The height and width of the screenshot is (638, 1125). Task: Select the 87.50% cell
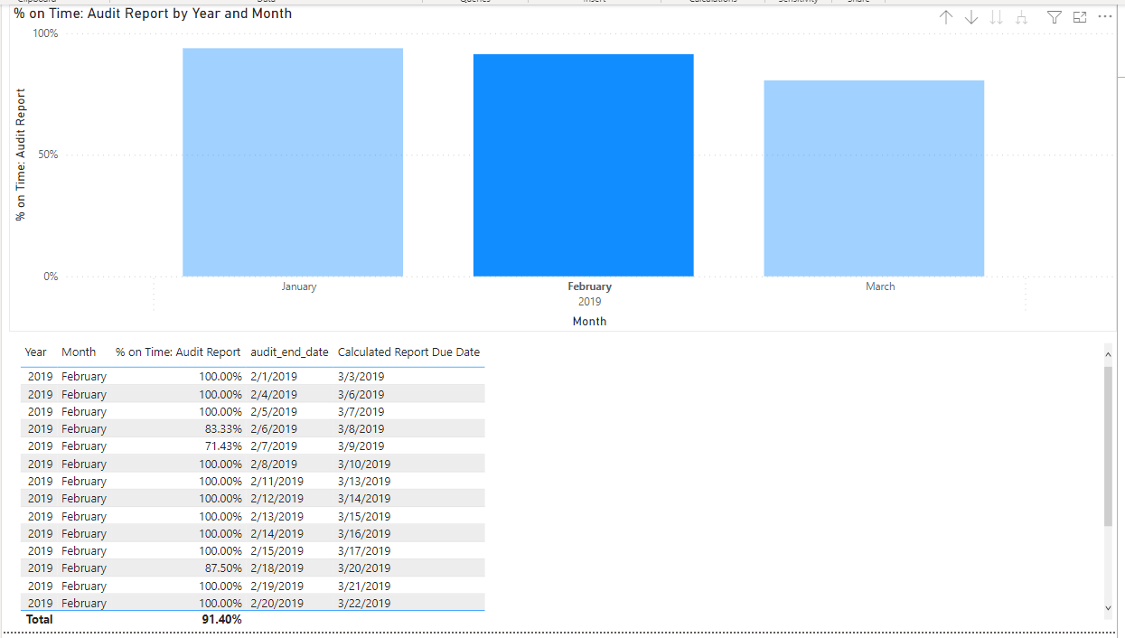pyautogui.click(x=223, y=568)
